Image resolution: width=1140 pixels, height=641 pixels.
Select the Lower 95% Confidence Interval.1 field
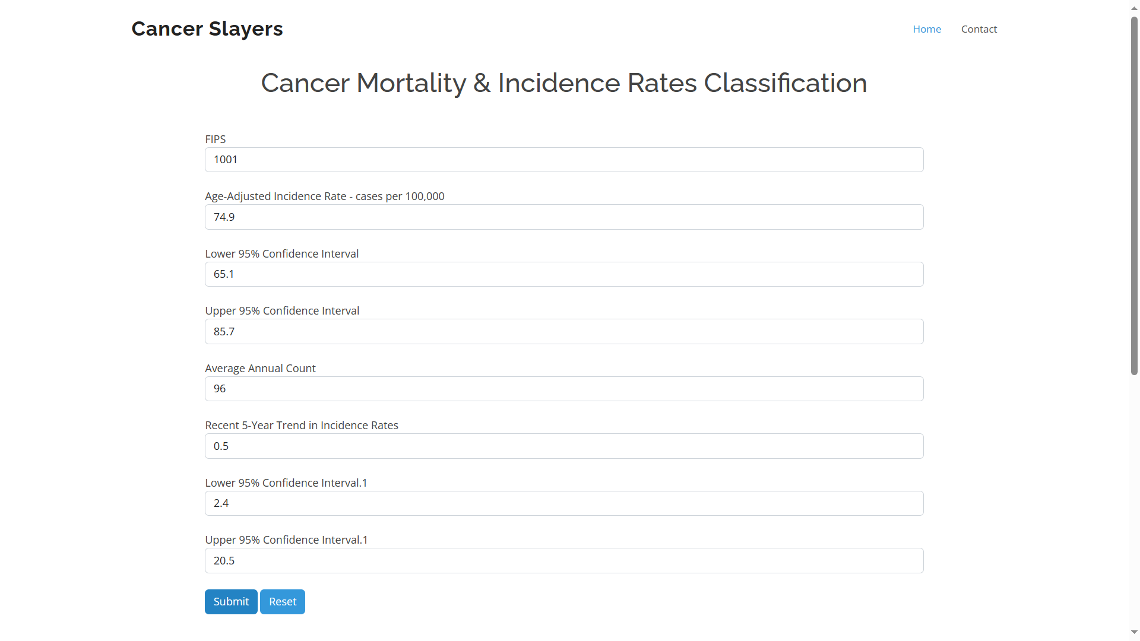(564, 503)
